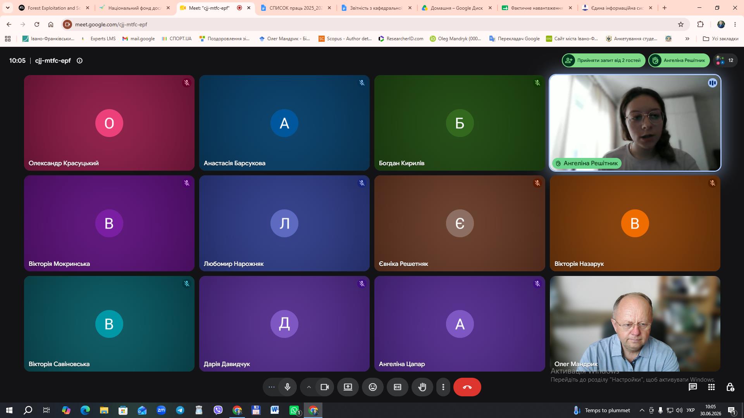Start screen sharing with the present button
The image size is (744, 418).
pyautogui.click(x=348, y=387)
